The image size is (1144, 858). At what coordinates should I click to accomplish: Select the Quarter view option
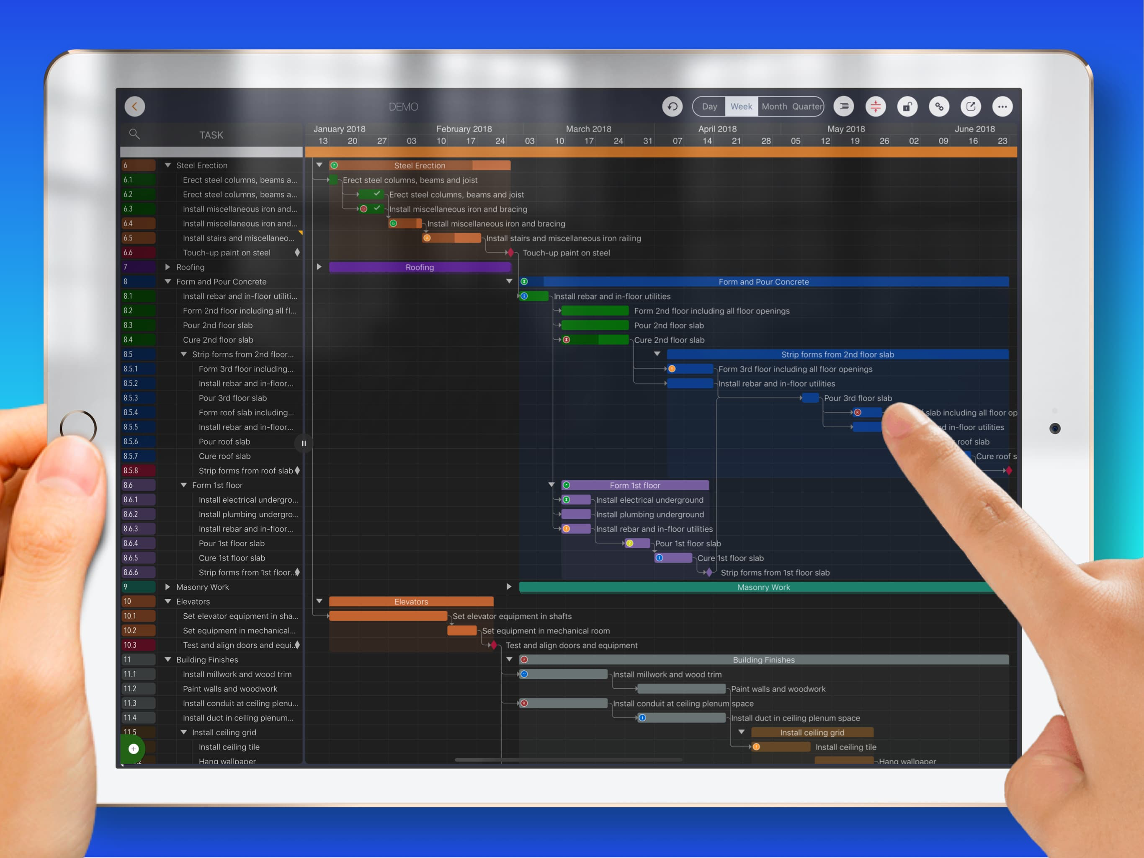click(807, 106)
